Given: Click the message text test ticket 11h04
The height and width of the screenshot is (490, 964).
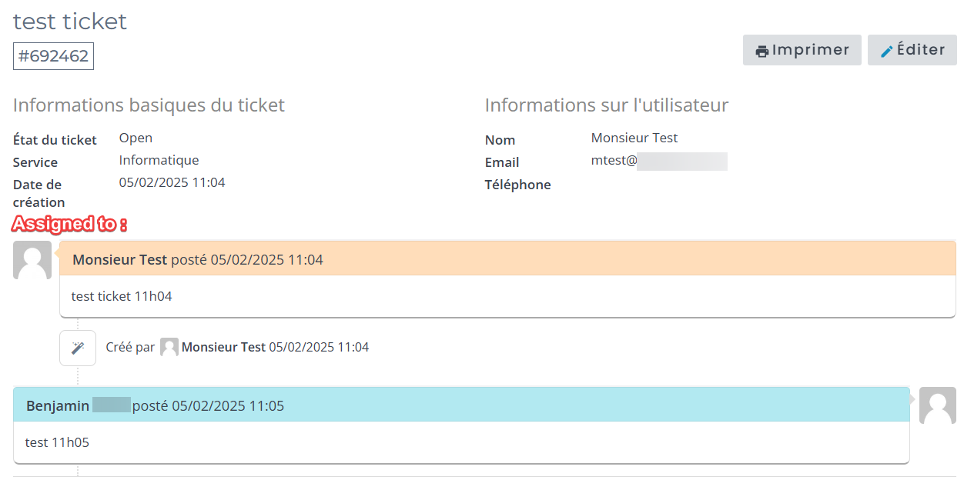Looking at the screenshot, I should pos(122,296).
